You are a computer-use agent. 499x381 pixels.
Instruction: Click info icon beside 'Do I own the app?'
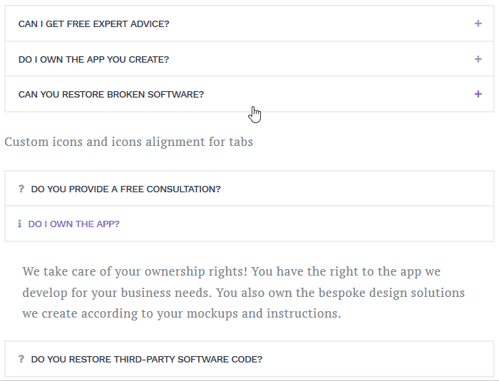[x=20, y=224]
